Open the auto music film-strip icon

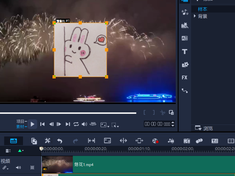click(187, 141)
